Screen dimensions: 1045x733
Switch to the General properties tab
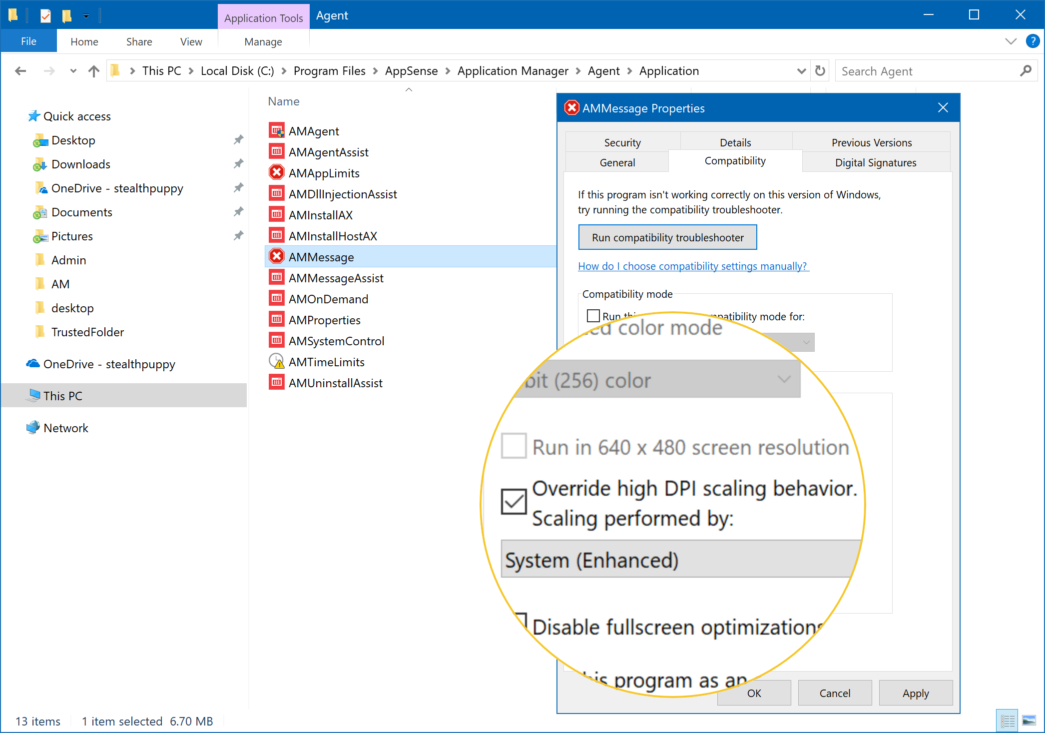click(617, 162)
